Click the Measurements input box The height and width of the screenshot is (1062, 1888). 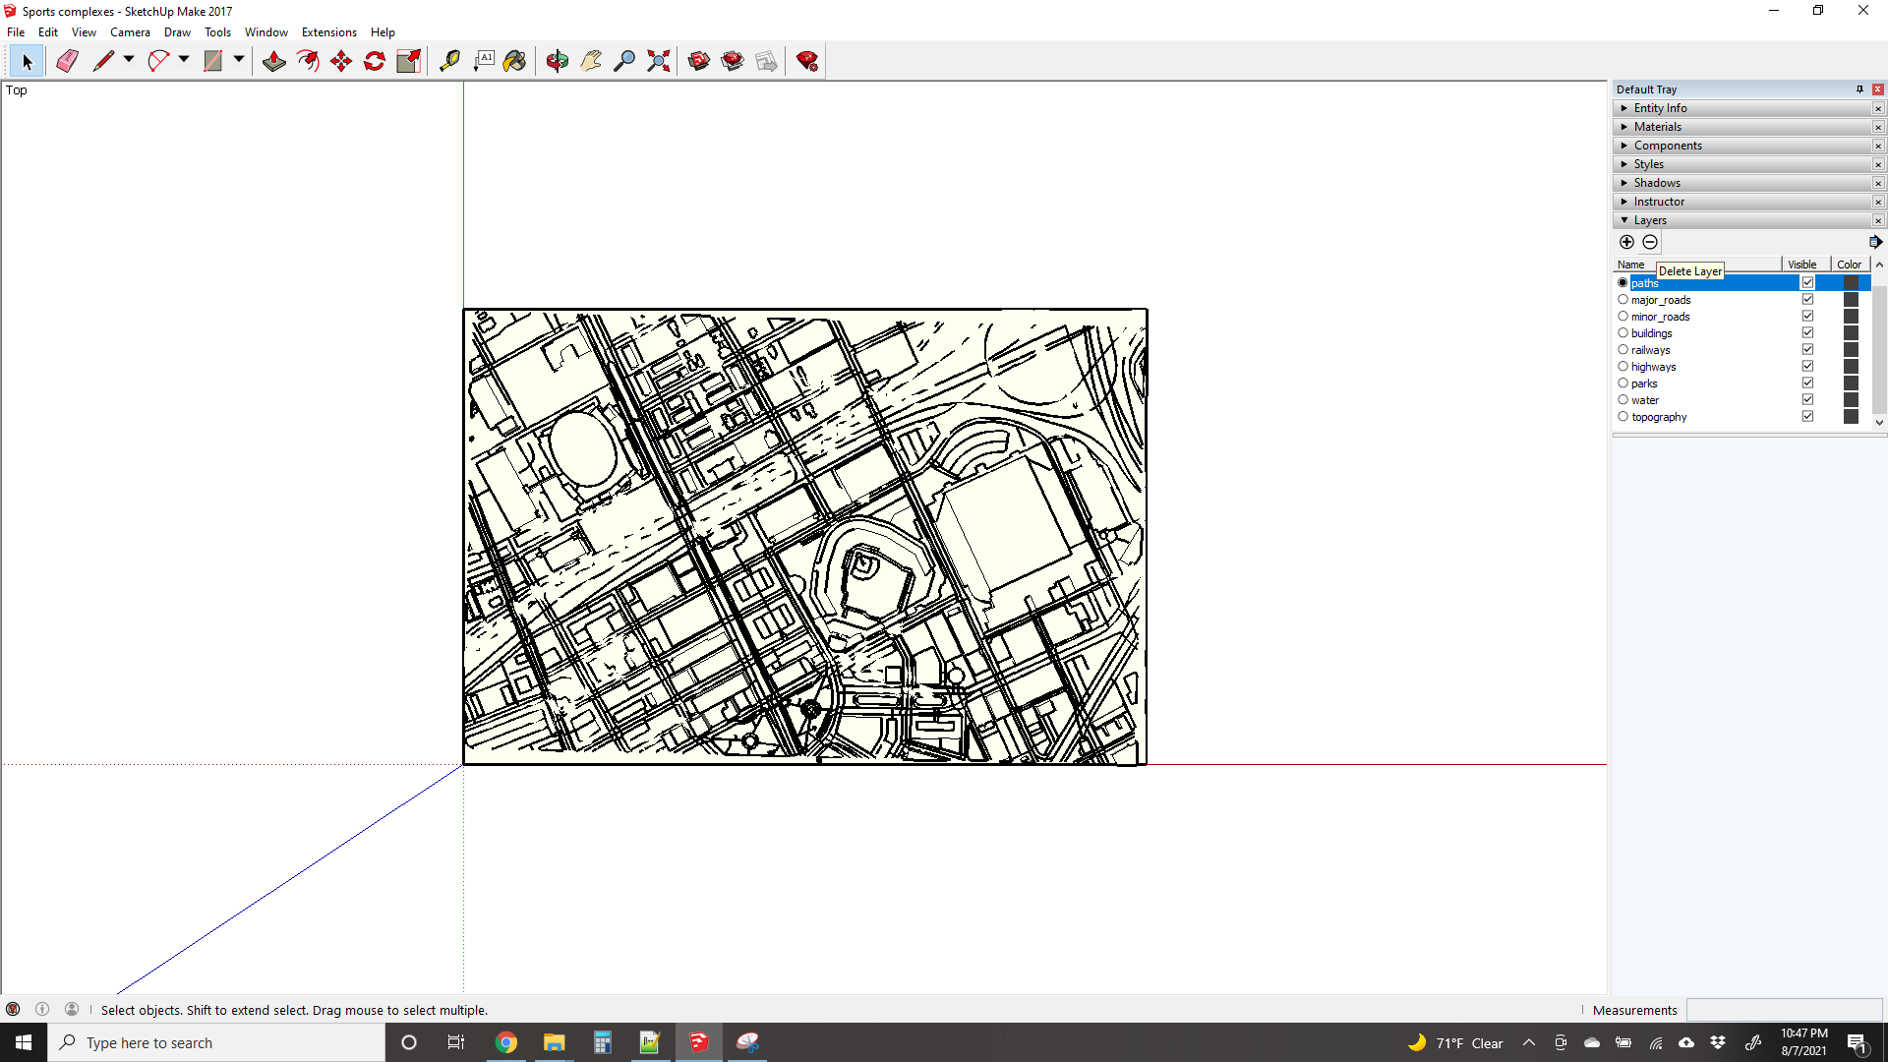click(1785, 1010)
